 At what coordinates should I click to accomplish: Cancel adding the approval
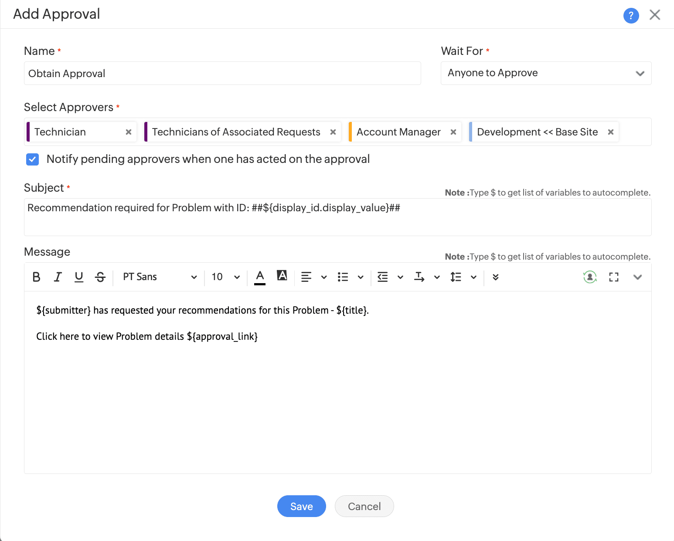[364, 506]
